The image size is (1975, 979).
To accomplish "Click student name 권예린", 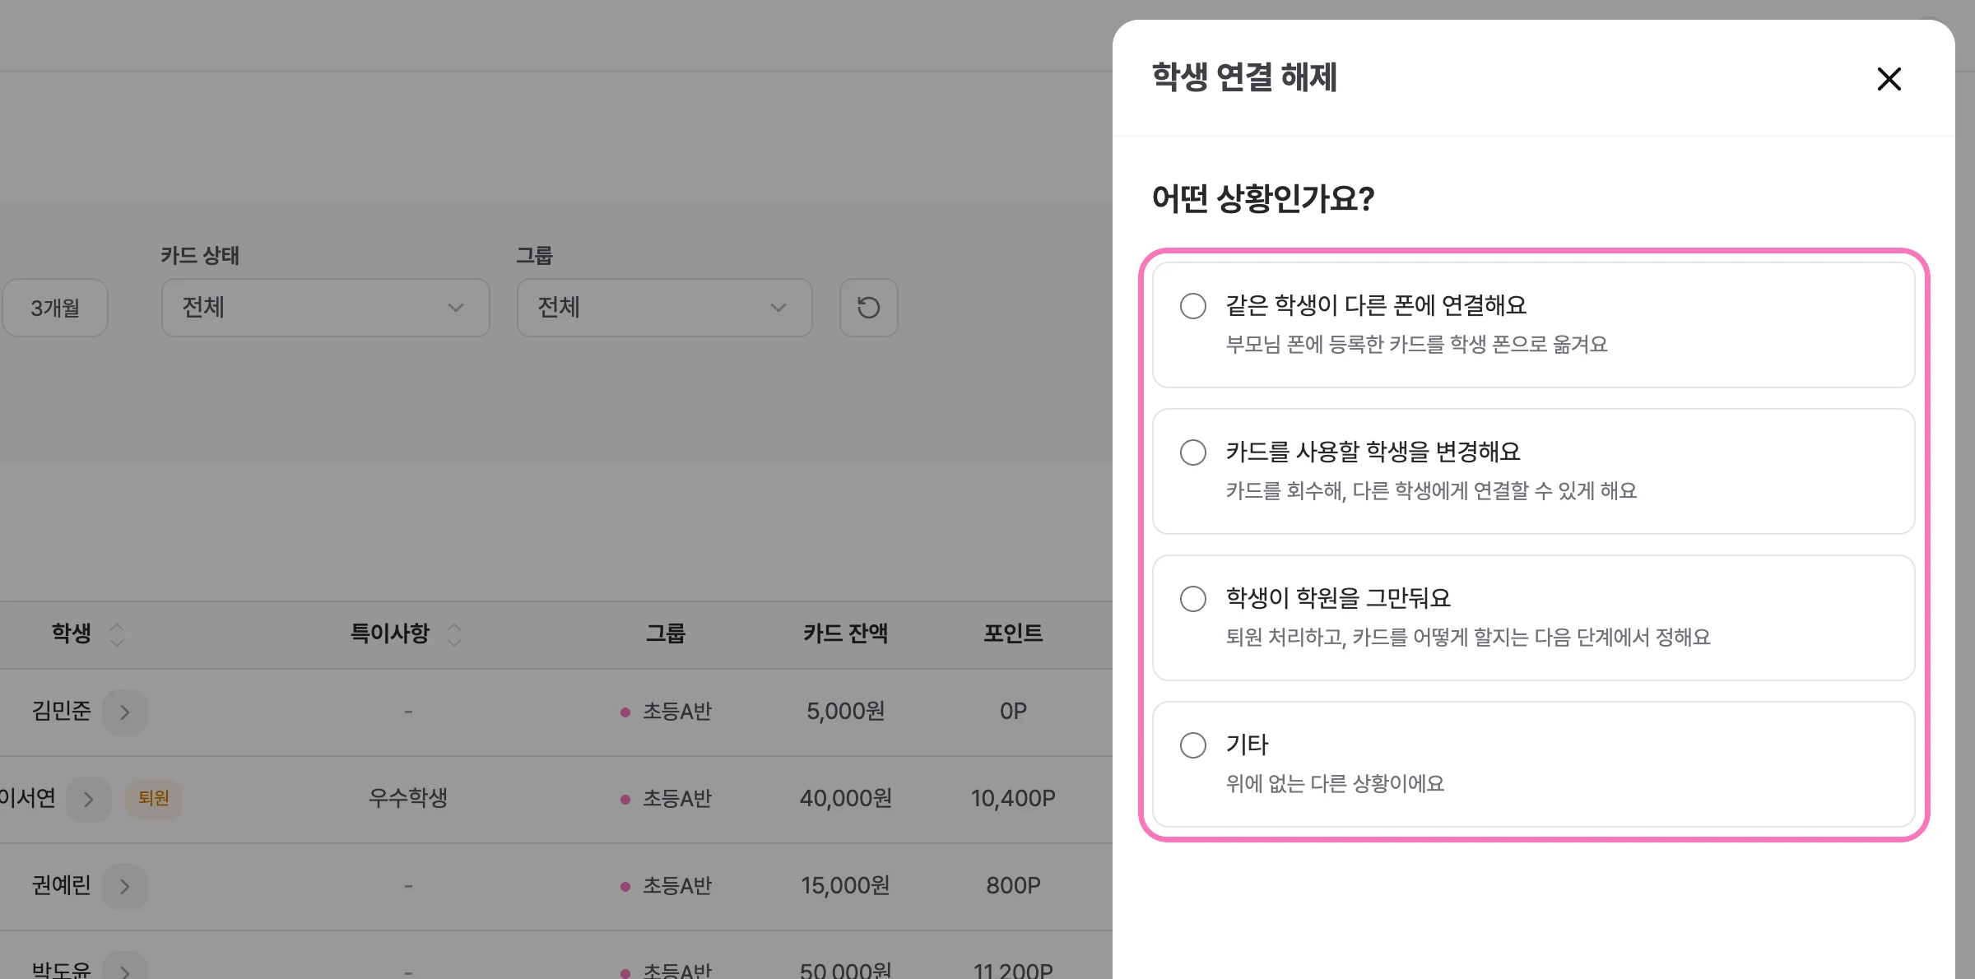I will tap(61, 885).
